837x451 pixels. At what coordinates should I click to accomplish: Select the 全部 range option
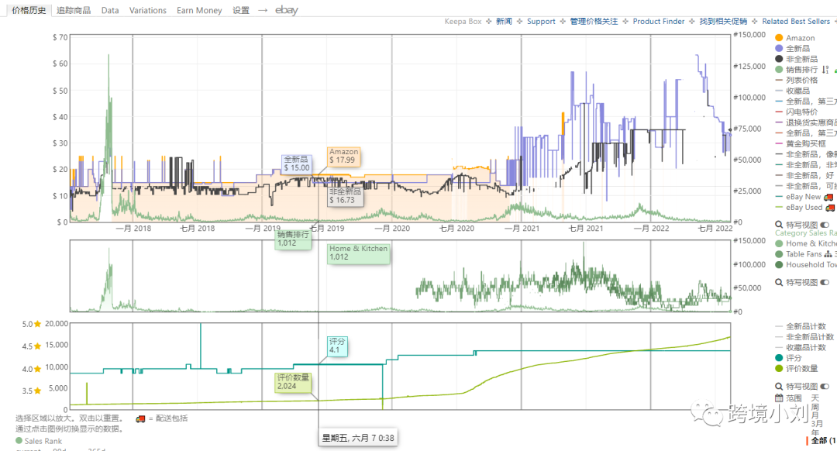click(822, 441)
